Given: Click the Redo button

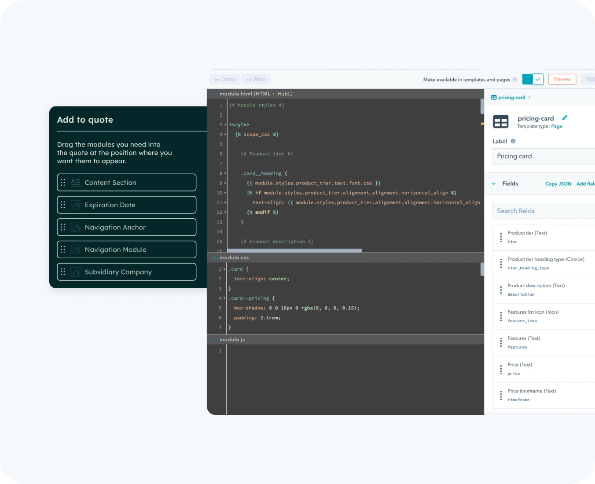Looking at the screenshot, I should (x=256, y=79).
